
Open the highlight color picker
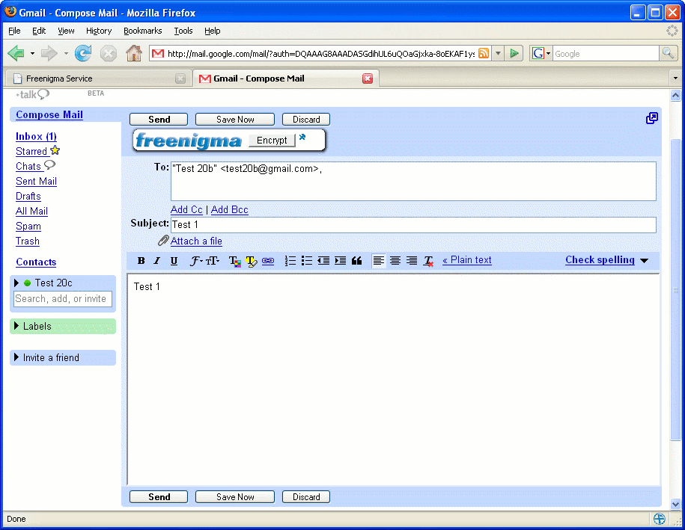[252, 261]
